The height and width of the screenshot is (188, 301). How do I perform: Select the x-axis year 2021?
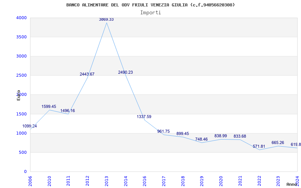click(240, 181)
